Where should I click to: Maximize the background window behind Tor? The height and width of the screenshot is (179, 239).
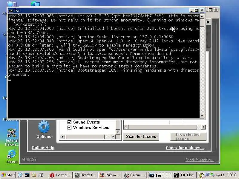pyautogui.click(x=211, y=10)
